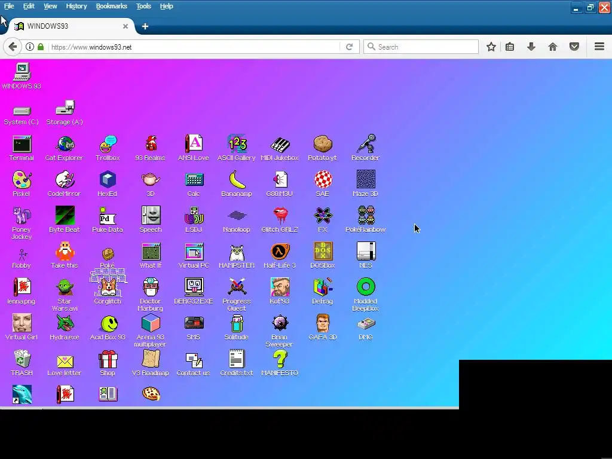
Task: Open the WINDOWS 93 computer icon
Action: click(22, 76)
